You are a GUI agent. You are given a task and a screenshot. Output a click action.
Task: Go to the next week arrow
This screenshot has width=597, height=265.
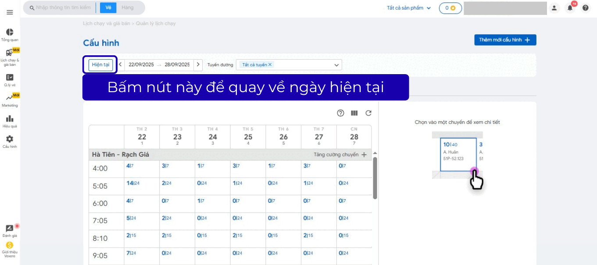[x=198, y=64]
